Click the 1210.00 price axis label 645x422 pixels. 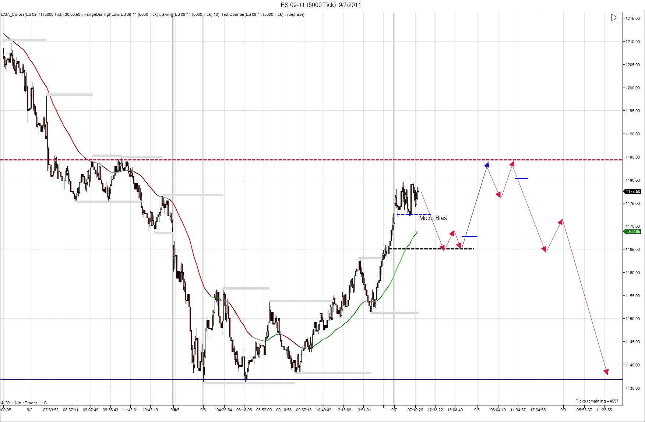click(x=633, y=42)
